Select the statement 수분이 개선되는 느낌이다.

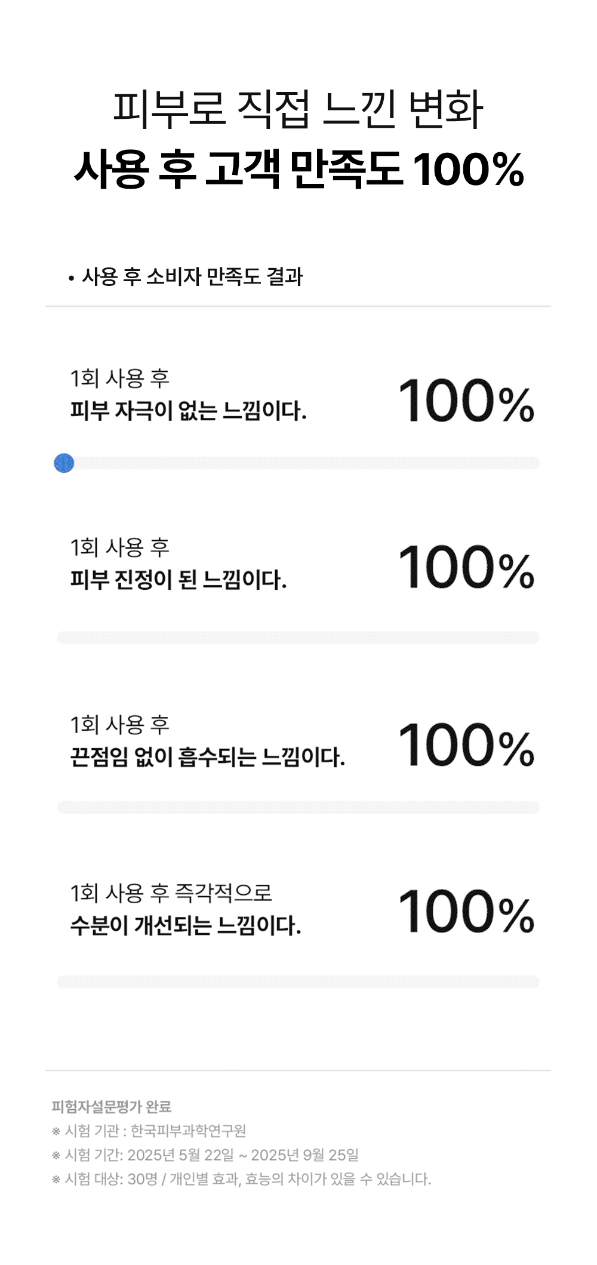pyautogui.click(x=186, y=925)
